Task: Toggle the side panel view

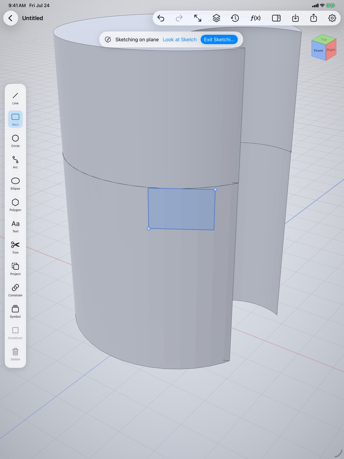Action: 276,18
